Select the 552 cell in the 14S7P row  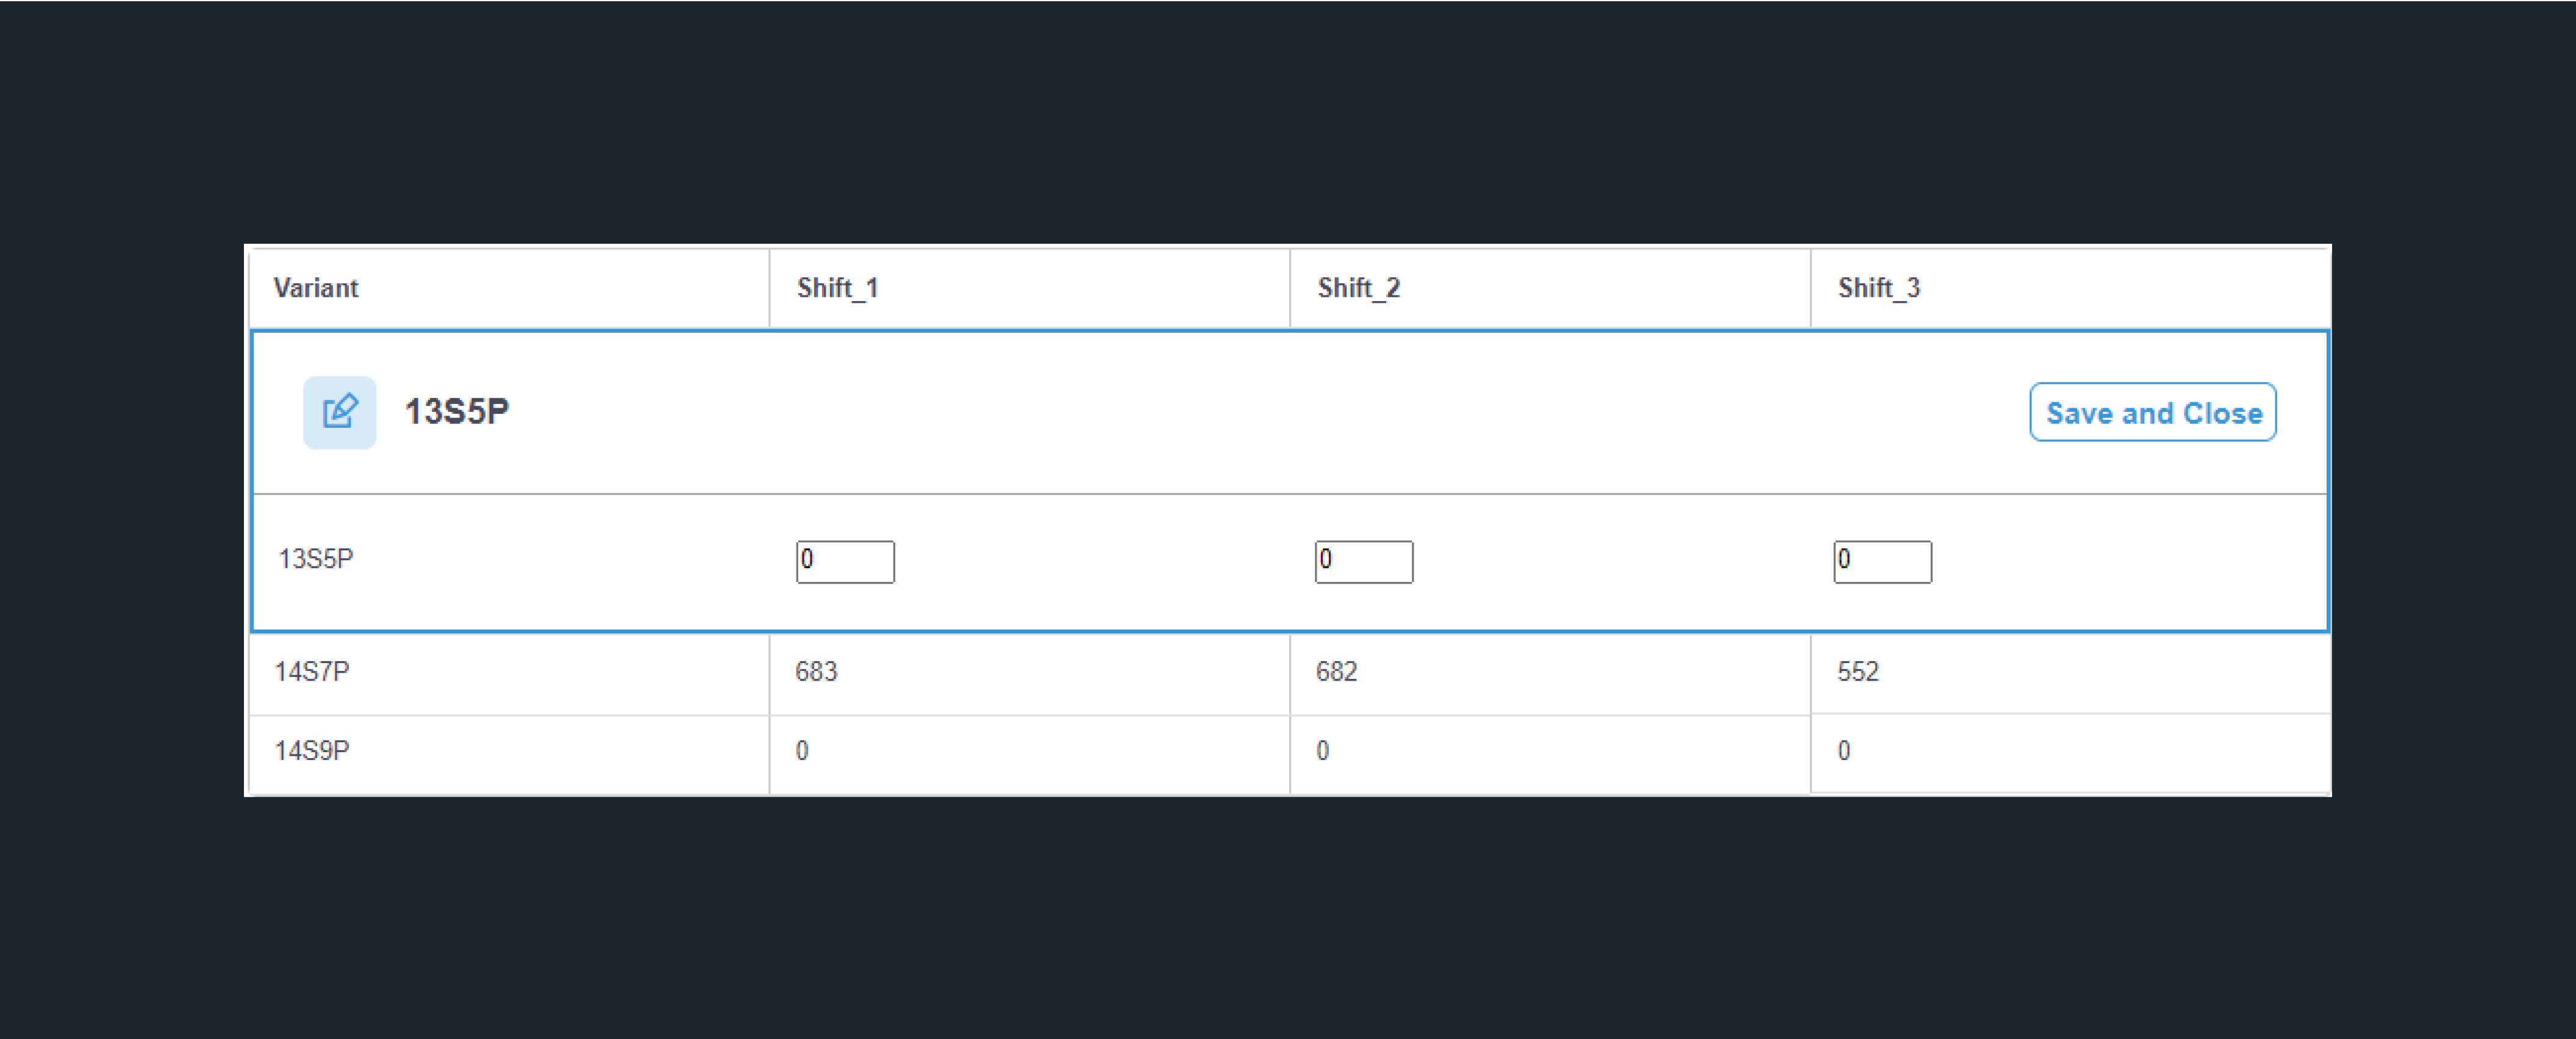(2070, 672)
